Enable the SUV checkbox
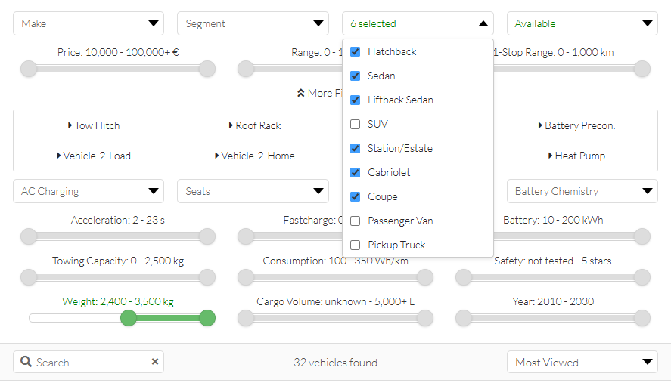Image resolution: width=671 pixels, height=392 pixels. click(x=355, y=125)
